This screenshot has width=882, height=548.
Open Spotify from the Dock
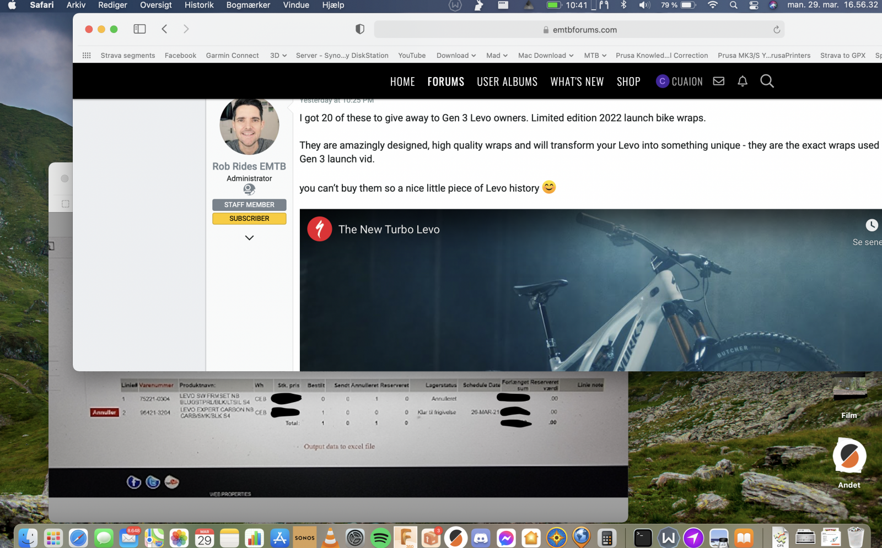tap(380, 538)
